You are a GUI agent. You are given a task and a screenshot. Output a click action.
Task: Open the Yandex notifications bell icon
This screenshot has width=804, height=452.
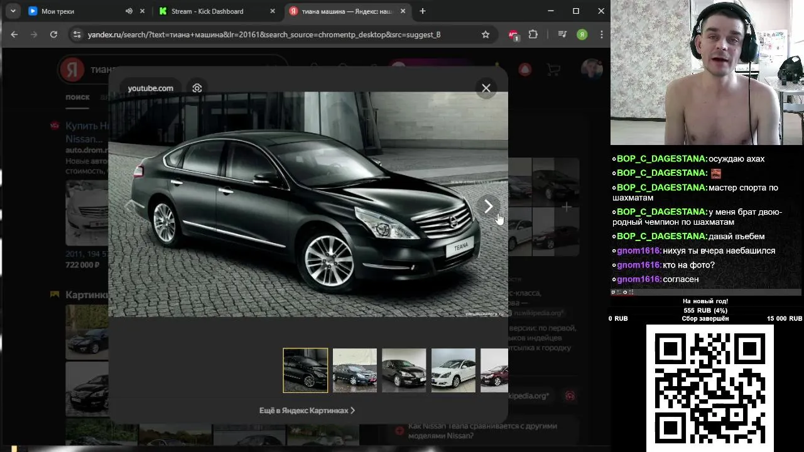(524, 70)
